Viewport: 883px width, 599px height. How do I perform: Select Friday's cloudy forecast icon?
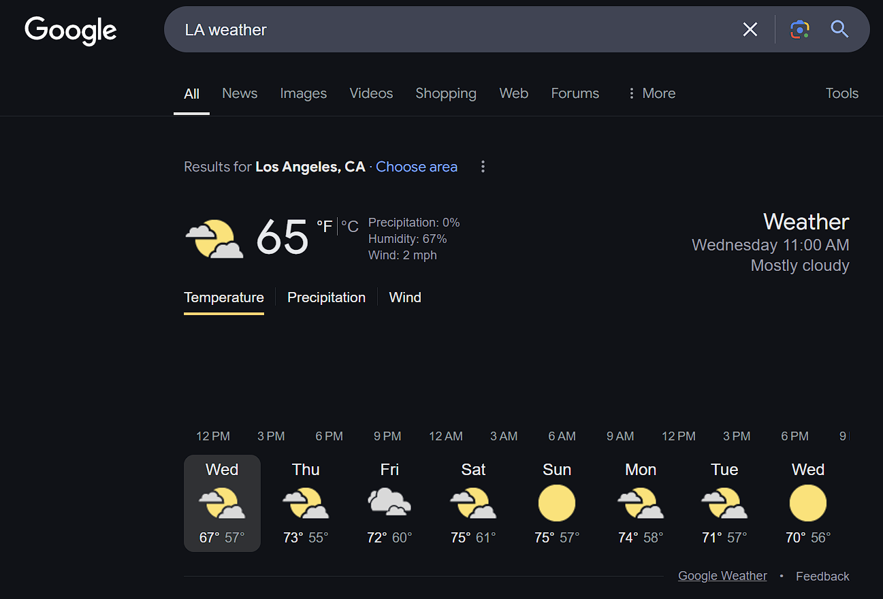tap(389, 503)
